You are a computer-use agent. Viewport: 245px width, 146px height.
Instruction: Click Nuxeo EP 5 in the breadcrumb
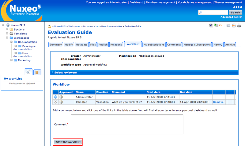pos(60,26)
